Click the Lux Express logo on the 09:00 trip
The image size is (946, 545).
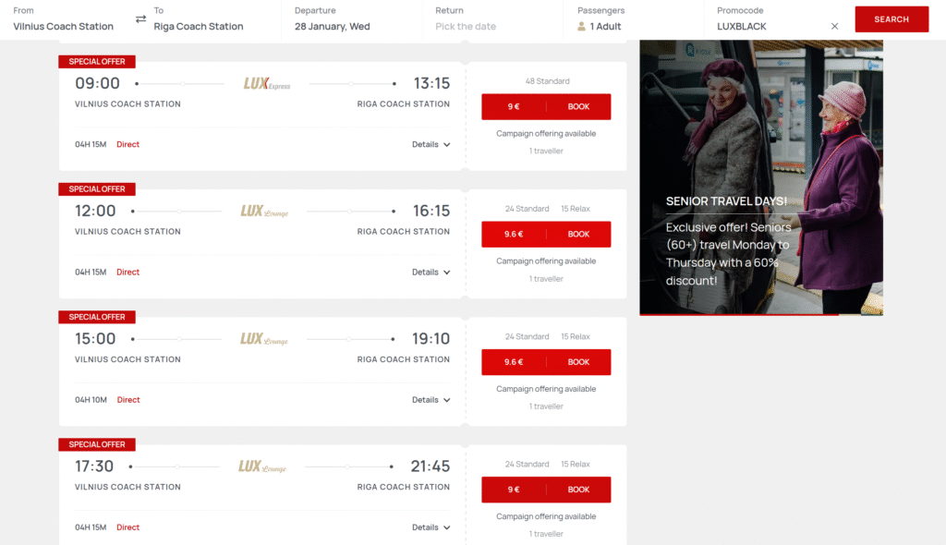pyautogui.click(x=266, y=82)
